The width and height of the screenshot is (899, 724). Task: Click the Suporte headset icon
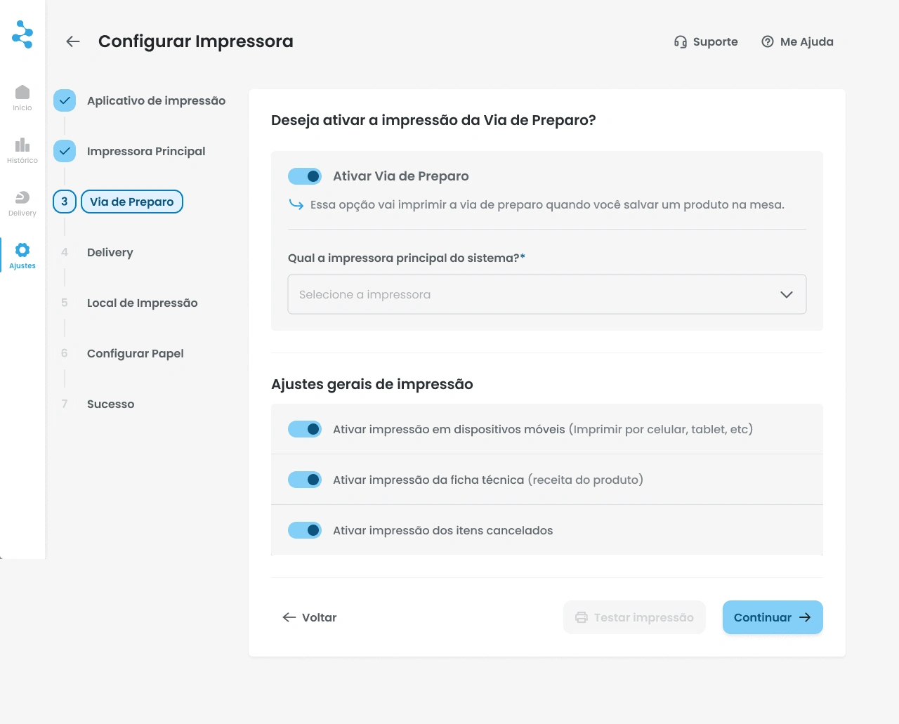click(680, 41)
